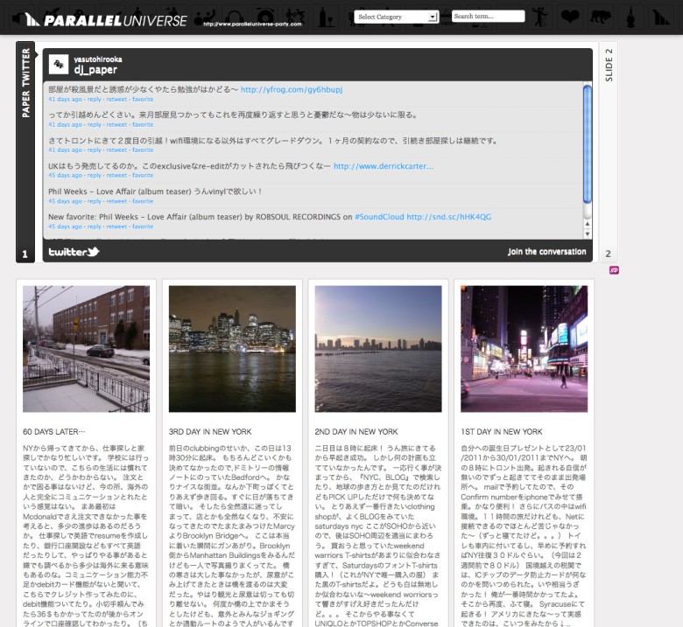This screenshot has width=683, height=627.
Task: Click the Twitter feed scrollbar down arrow
Action: [588, 233]
